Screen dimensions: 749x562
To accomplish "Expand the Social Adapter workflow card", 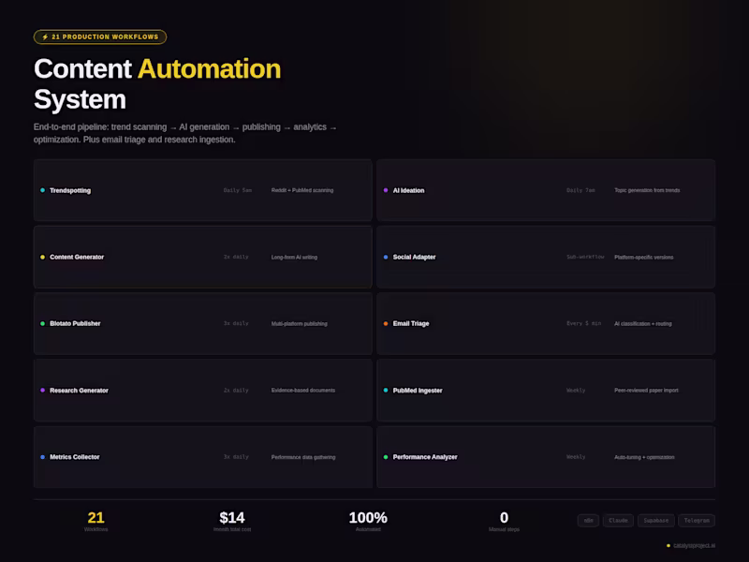I will [x=547, y=257].
